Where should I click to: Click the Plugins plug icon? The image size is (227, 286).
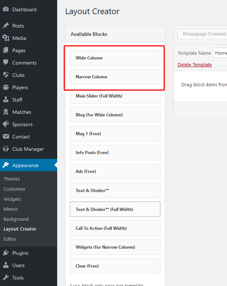point(6,253)
